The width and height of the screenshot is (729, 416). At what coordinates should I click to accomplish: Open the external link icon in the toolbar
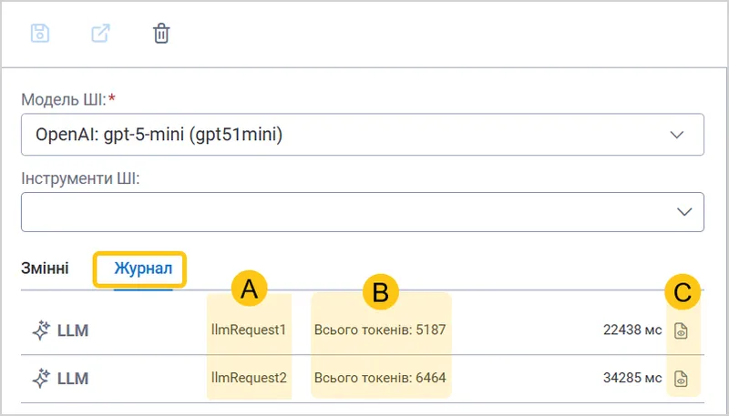click(x=100, y=34)
